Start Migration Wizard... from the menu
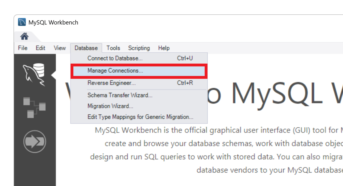343x186 pixels. pyautogui.click(x=139, y=106)
